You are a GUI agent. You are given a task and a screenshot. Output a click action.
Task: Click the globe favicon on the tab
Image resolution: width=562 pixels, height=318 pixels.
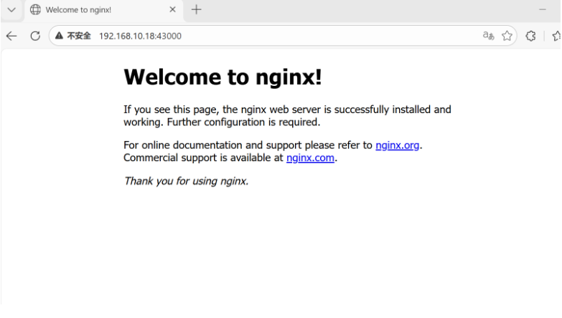click(35, 9)
